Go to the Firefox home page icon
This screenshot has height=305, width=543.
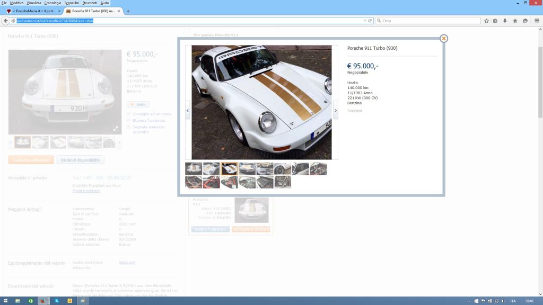pyautogui.click(x=515, y=21)
